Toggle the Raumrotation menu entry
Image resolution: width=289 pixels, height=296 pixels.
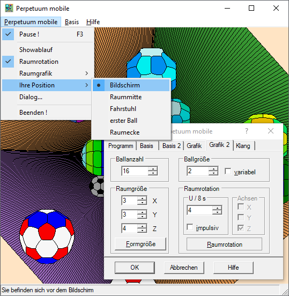(x=48, y=62)
